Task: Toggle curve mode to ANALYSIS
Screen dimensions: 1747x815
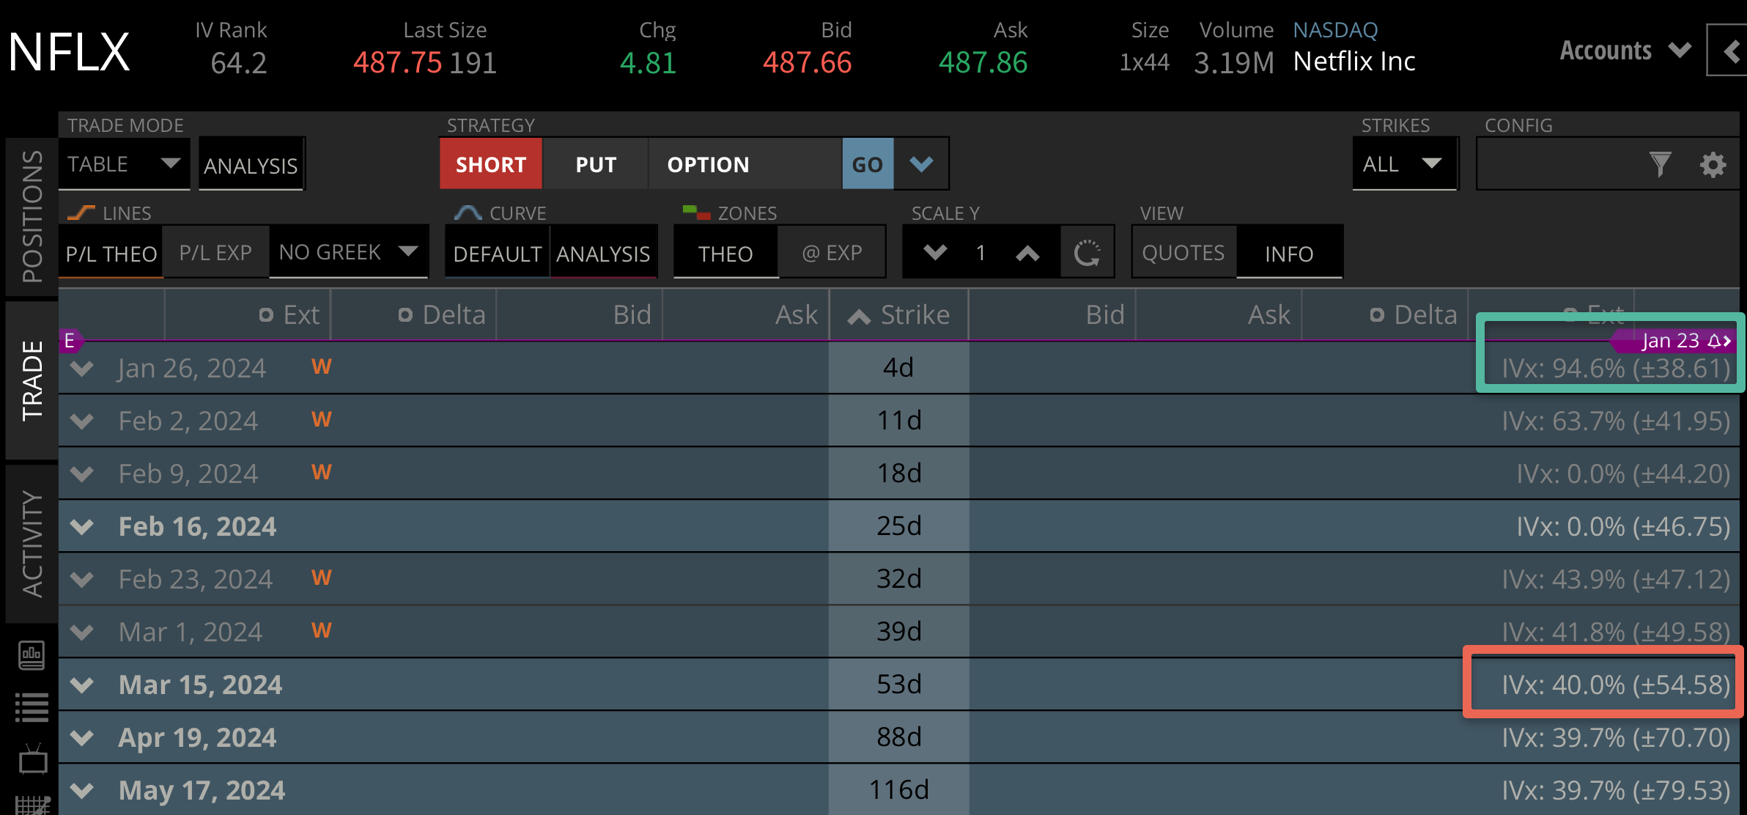Action: click(603, 253)
